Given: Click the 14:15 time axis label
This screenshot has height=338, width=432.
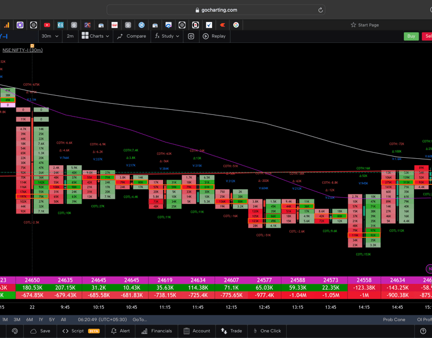Looking at the screenshot, I should point(364,307).
